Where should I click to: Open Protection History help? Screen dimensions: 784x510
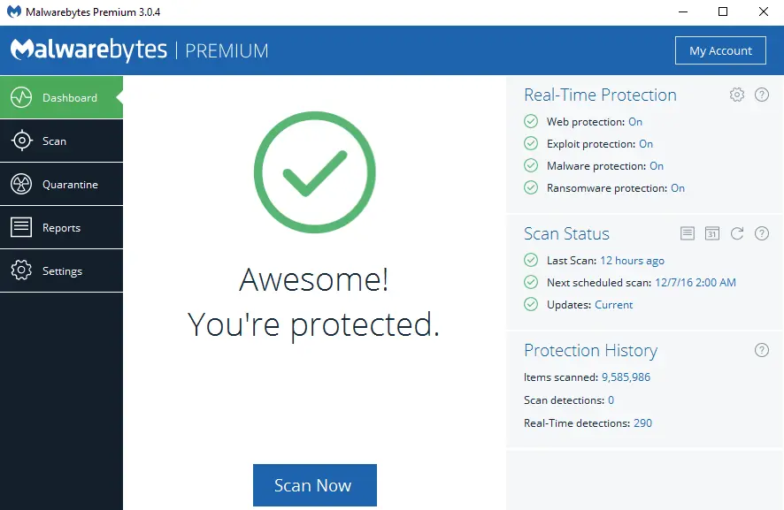(x=762, y=350)
